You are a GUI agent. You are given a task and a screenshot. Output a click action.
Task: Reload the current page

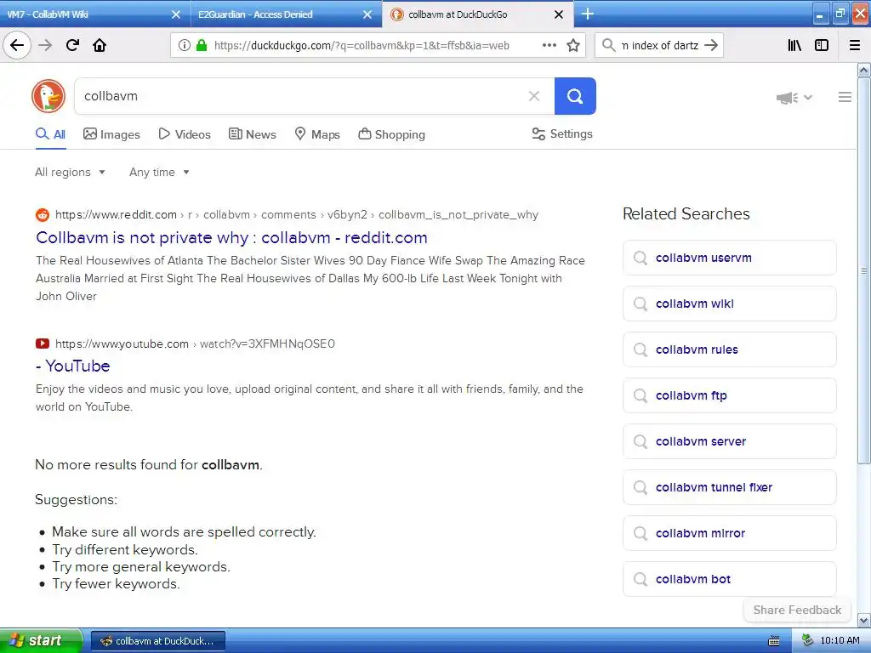point(72,45)
